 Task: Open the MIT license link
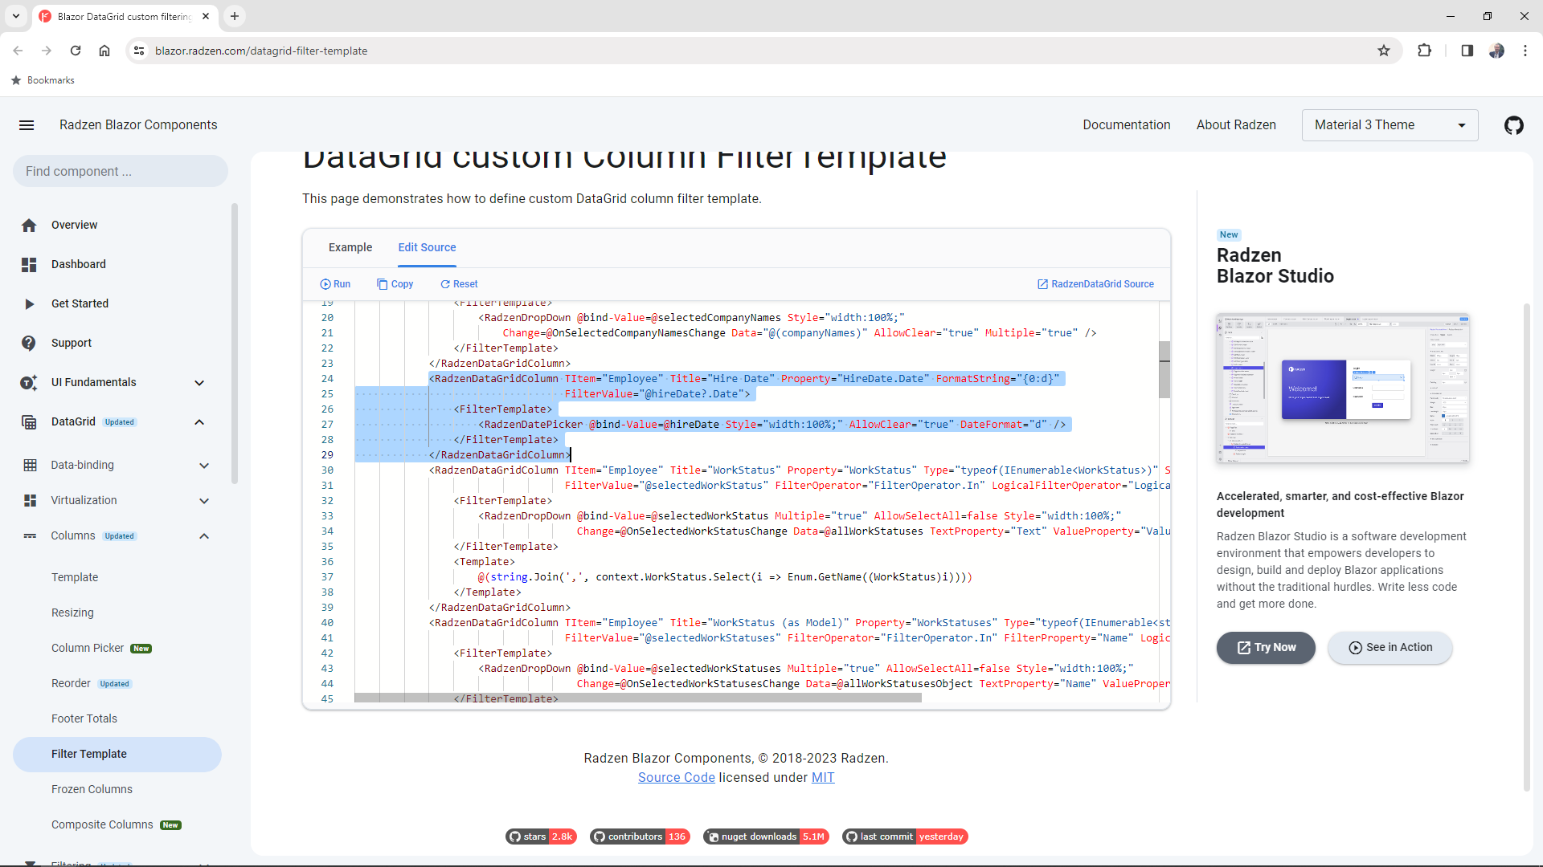[823, 778]
